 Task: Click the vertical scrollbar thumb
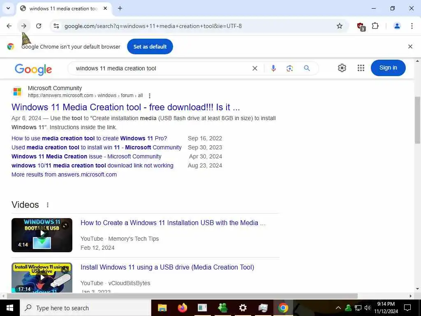(417, 120)
